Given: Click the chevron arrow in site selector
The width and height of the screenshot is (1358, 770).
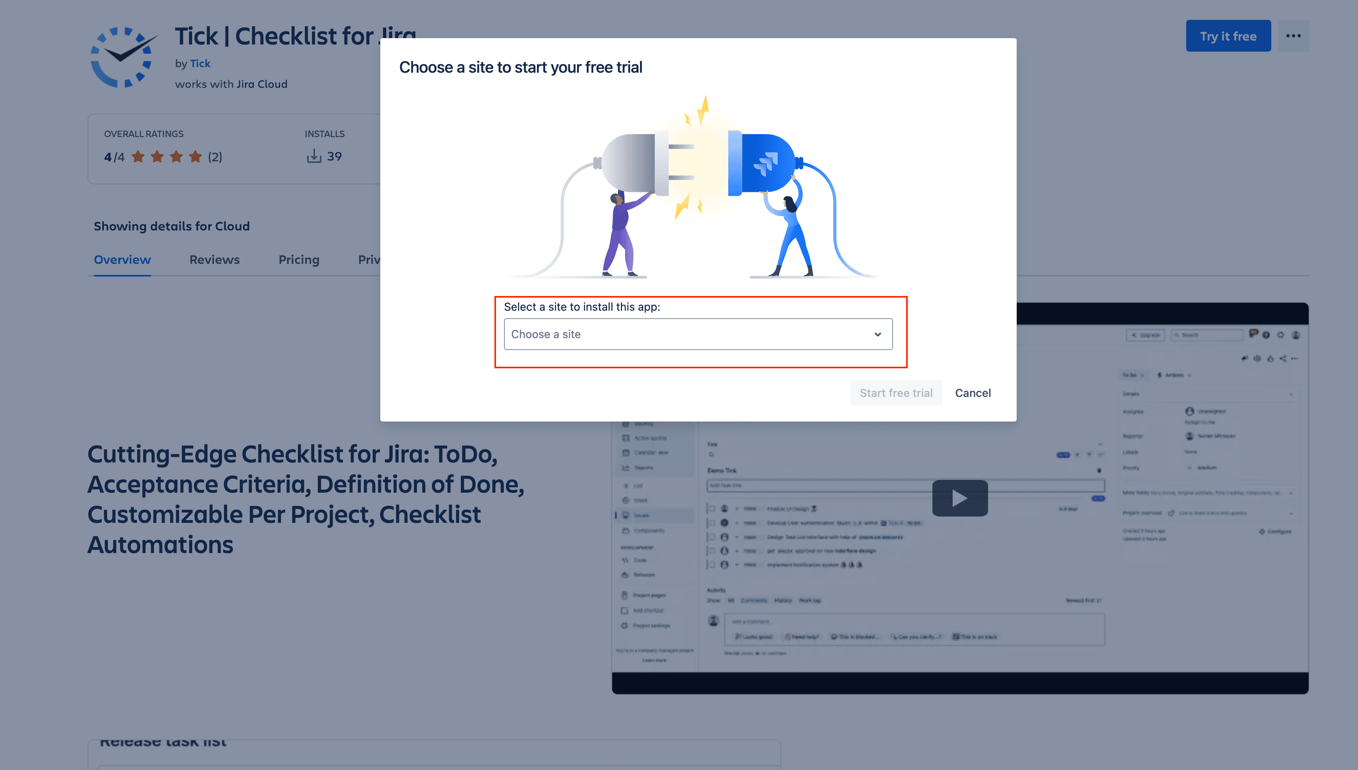Looking at the screenshot, I should tap(878, 334).
